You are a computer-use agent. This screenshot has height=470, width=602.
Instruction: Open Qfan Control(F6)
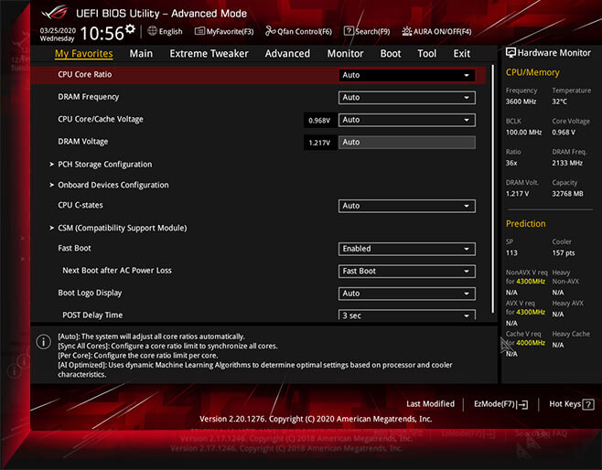(x=298, y=31)
